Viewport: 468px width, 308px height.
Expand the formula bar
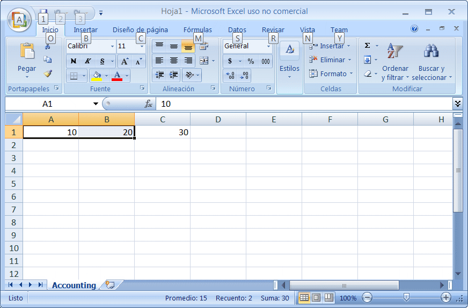pyautogui.click(x=458, y=104)
